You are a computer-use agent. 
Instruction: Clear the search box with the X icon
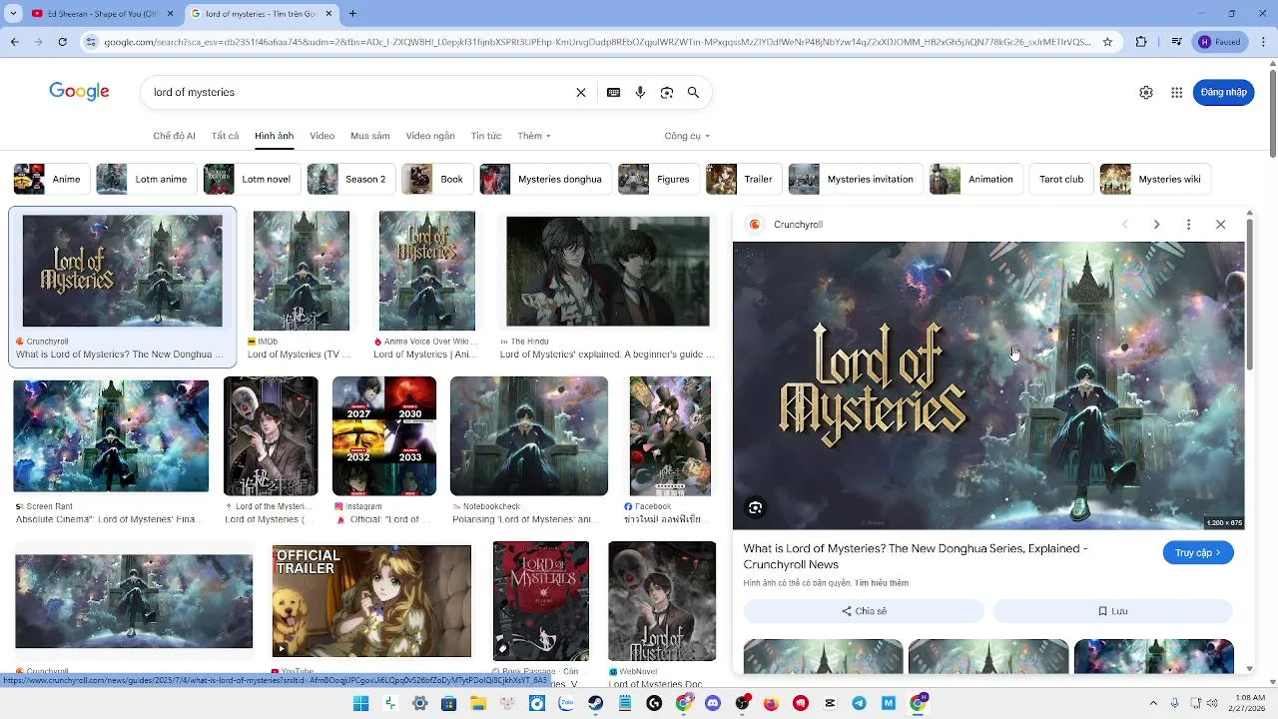(581, 92)
